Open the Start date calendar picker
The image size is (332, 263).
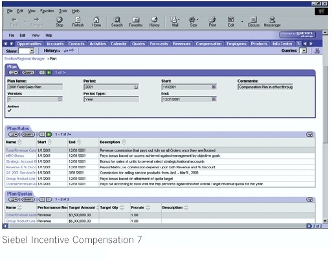[214, 87]
